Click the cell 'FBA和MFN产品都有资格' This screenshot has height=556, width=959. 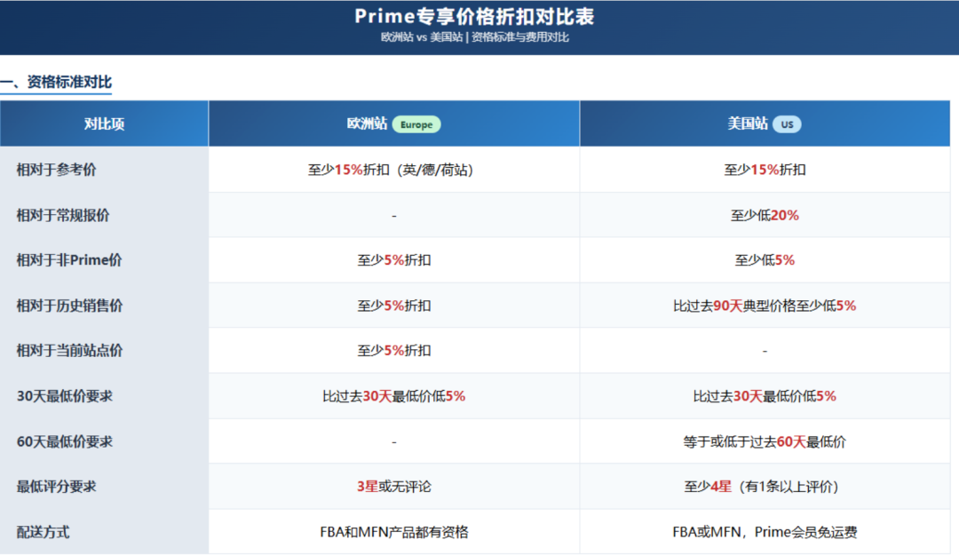[x=394, y=531]
